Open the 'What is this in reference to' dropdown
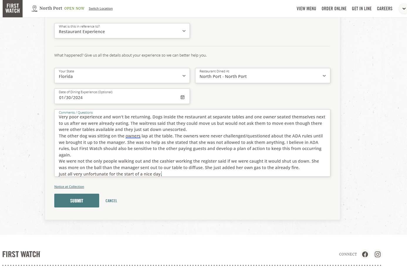Image resolution: width=407 pixels, height=269 pixels. tap(122, 31)
